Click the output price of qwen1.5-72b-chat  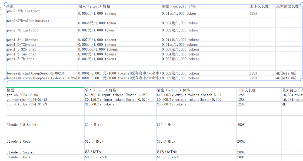pos(180,44)
